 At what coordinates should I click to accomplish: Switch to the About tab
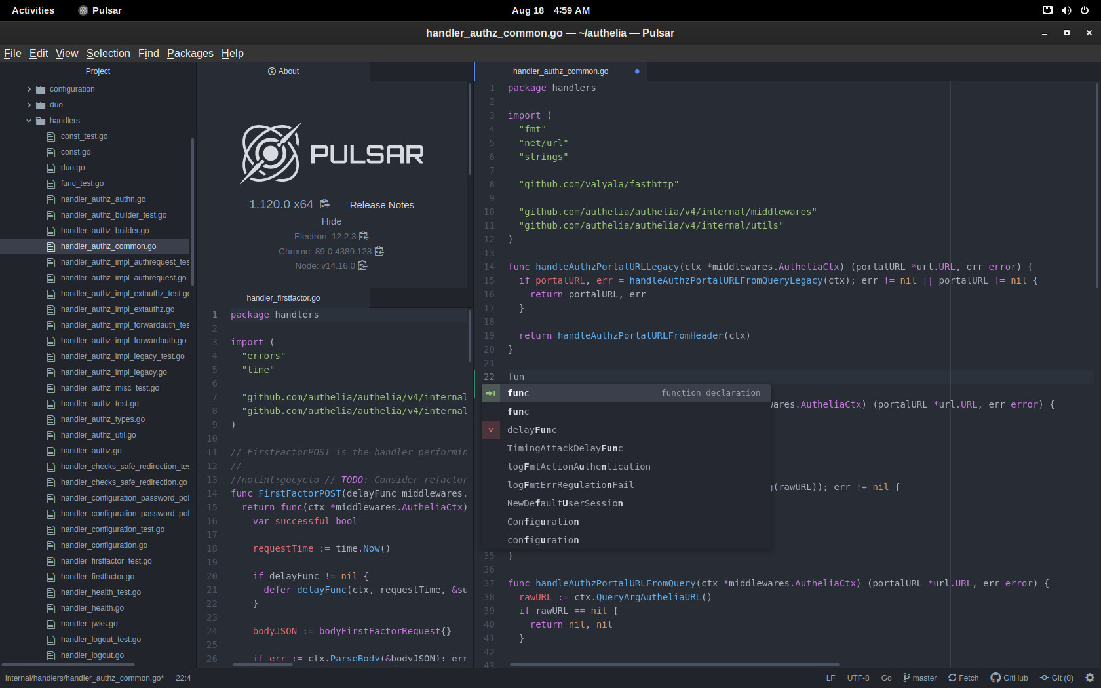coord(283,71)
